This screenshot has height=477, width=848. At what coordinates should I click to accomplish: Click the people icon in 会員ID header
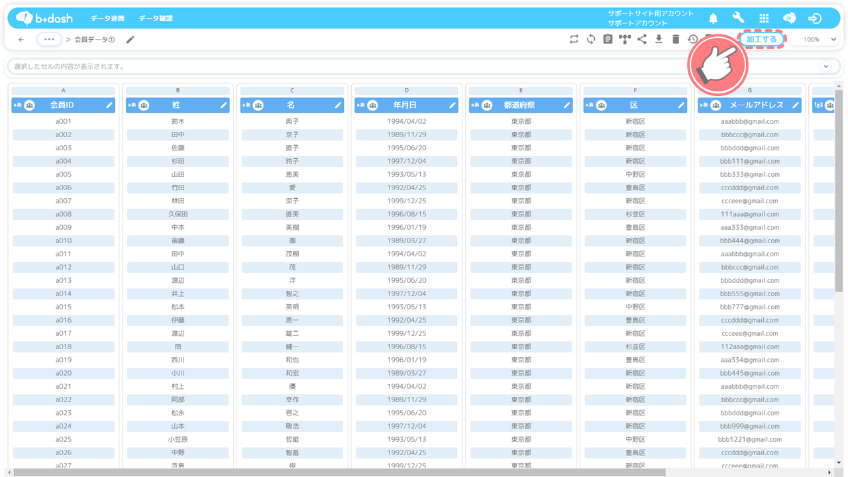point(29,105)
